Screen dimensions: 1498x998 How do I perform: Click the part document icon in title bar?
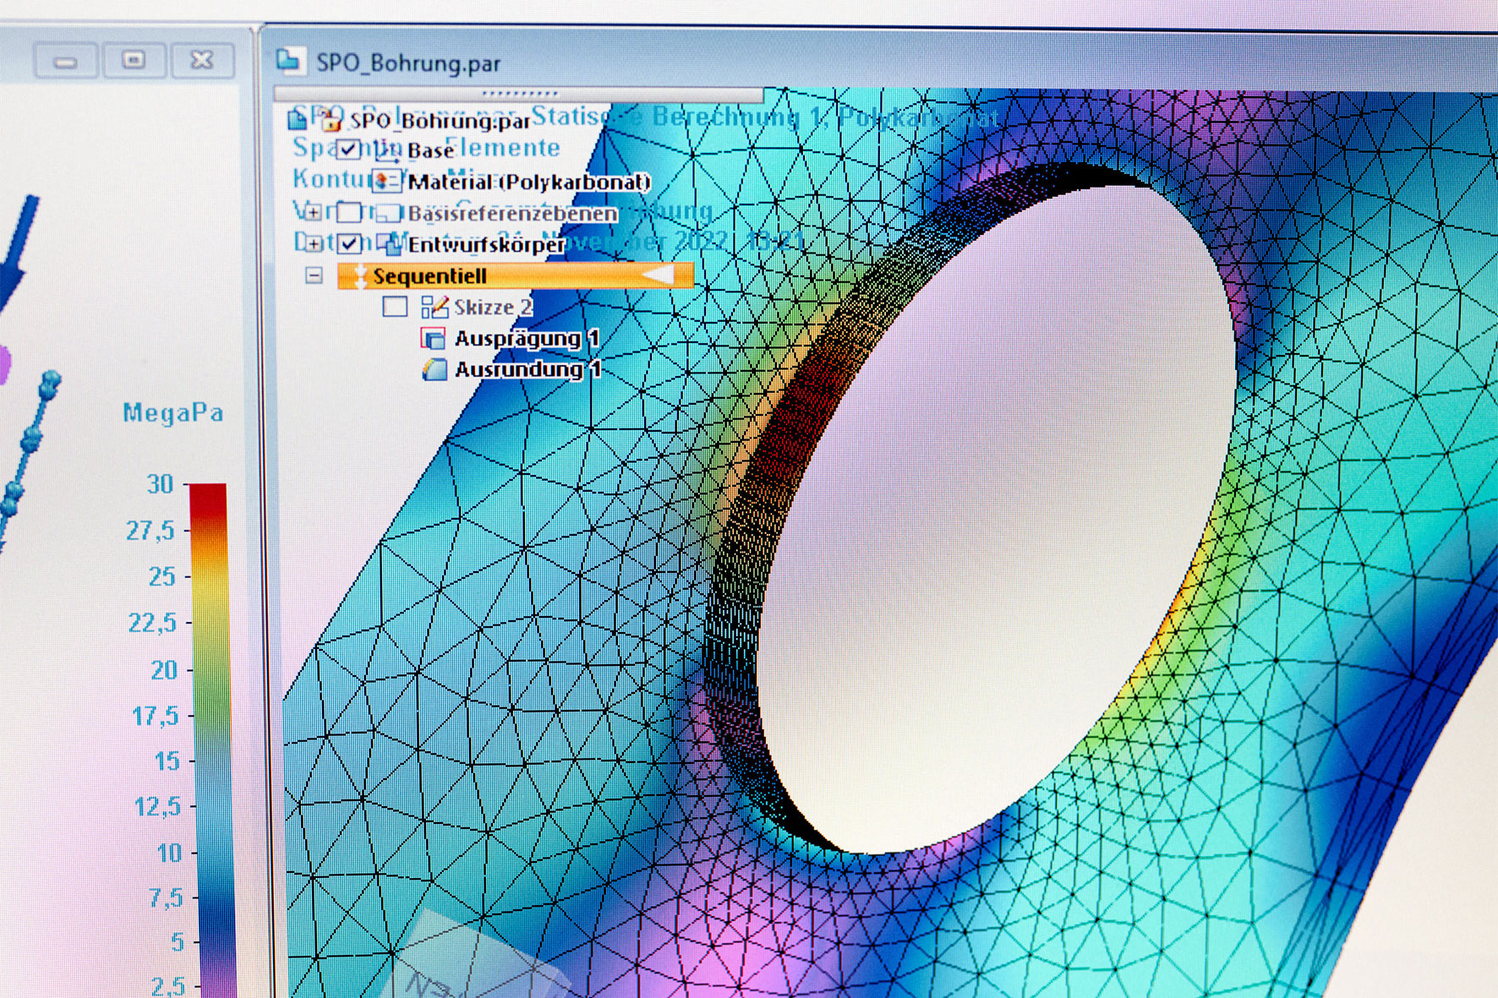pos(289,60)
